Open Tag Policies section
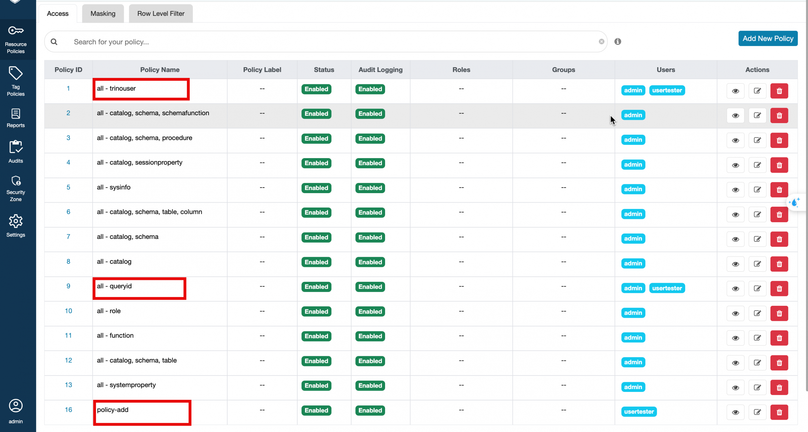808x432 pixels. pyautogui.click(x=16, y=81)
